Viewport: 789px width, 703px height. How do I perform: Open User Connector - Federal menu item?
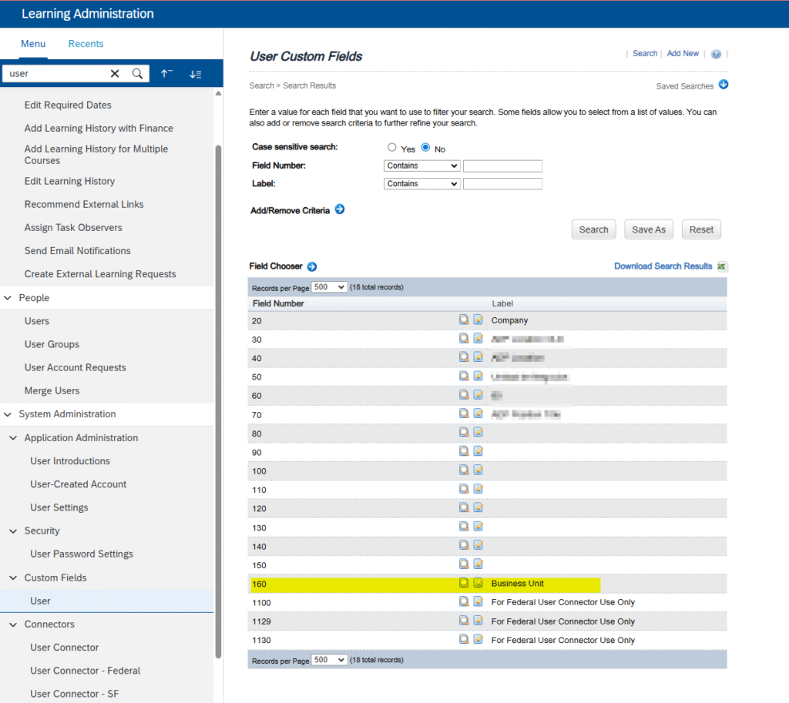(x=85, y=671)
